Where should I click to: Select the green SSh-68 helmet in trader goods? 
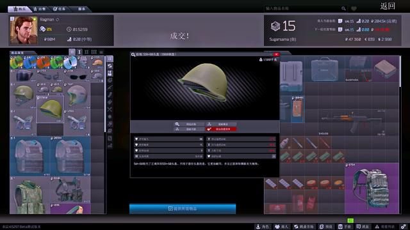pyautogui.click(x=50, y=109)
